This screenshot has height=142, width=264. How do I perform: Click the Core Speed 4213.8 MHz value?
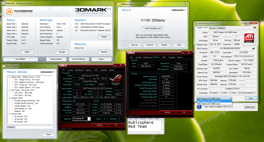80,104
